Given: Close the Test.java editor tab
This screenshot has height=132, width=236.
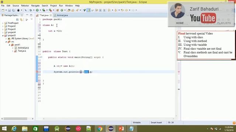Looking at the screenshot, I should [x=51, y=15].
